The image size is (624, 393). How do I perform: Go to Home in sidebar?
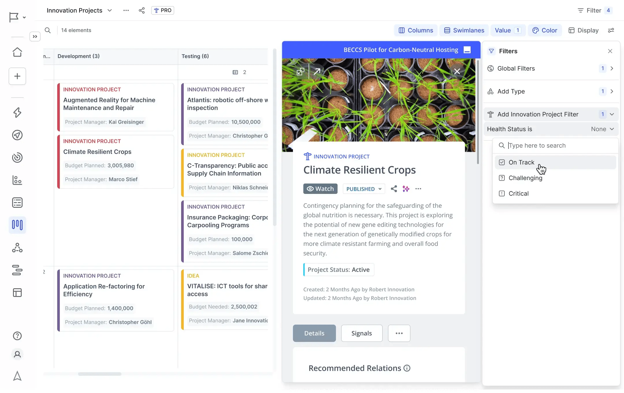coord(17,52)
